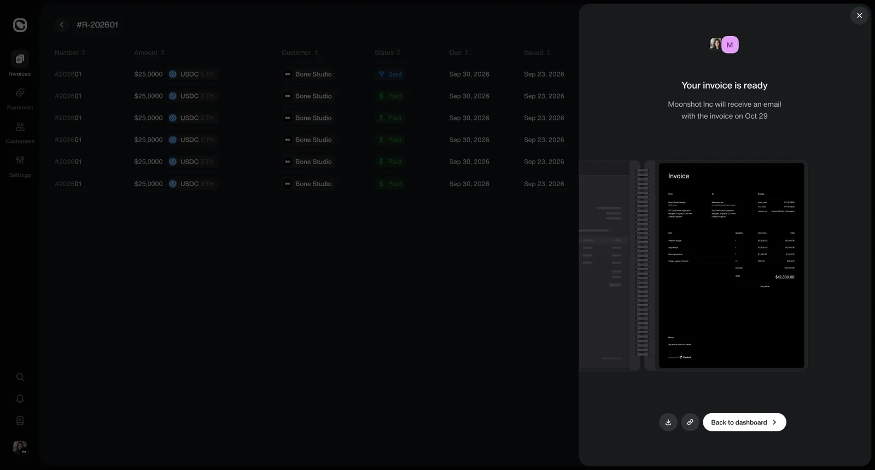The image size is (875, 470).
Task: Click the pink M customer avatar
Action: (x=730, y=45)
